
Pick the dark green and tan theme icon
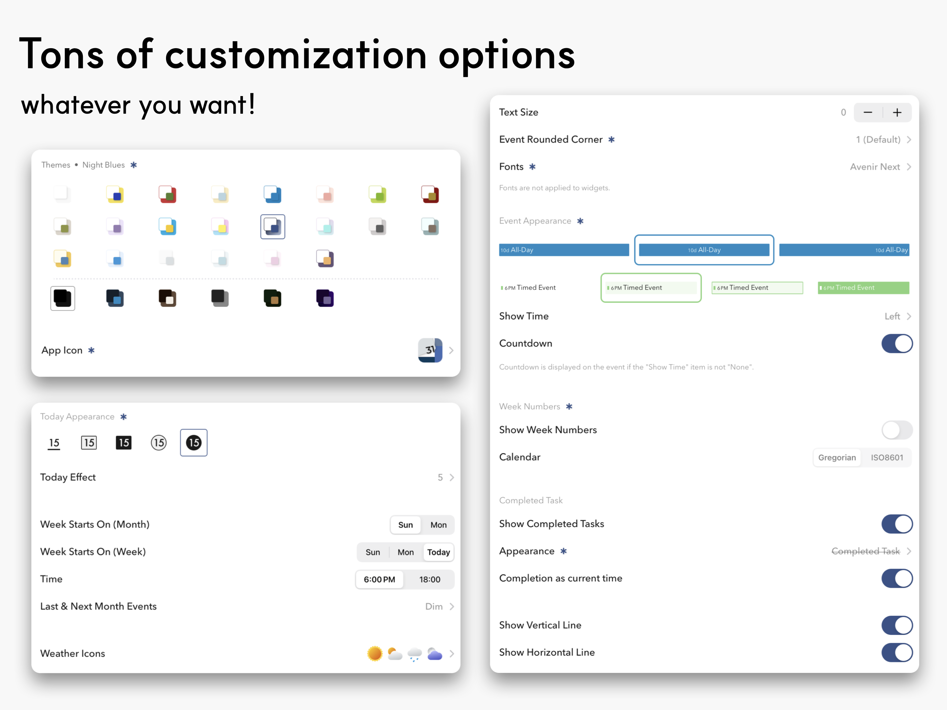(273, 298)
